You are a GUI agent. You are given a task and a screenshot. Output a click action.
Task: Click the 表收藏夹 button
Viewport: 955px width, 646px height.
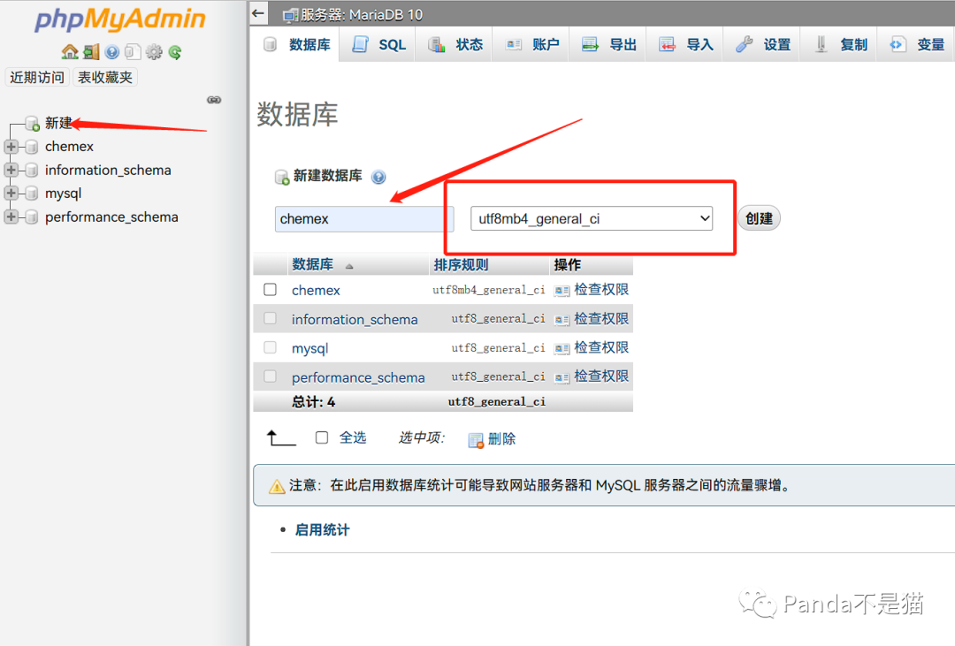(105, 77)
